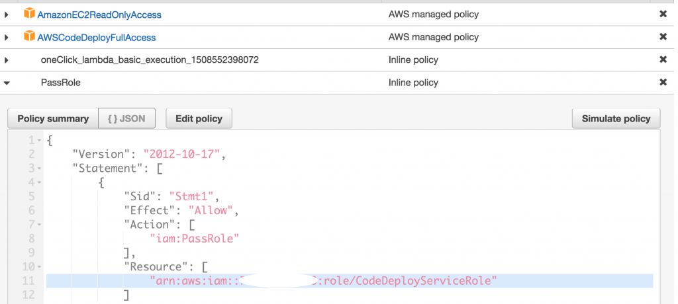The width and height of the screenshot is (678, 304).
Task: Switch to the JSON view
Action: click(x=126, y=118)
